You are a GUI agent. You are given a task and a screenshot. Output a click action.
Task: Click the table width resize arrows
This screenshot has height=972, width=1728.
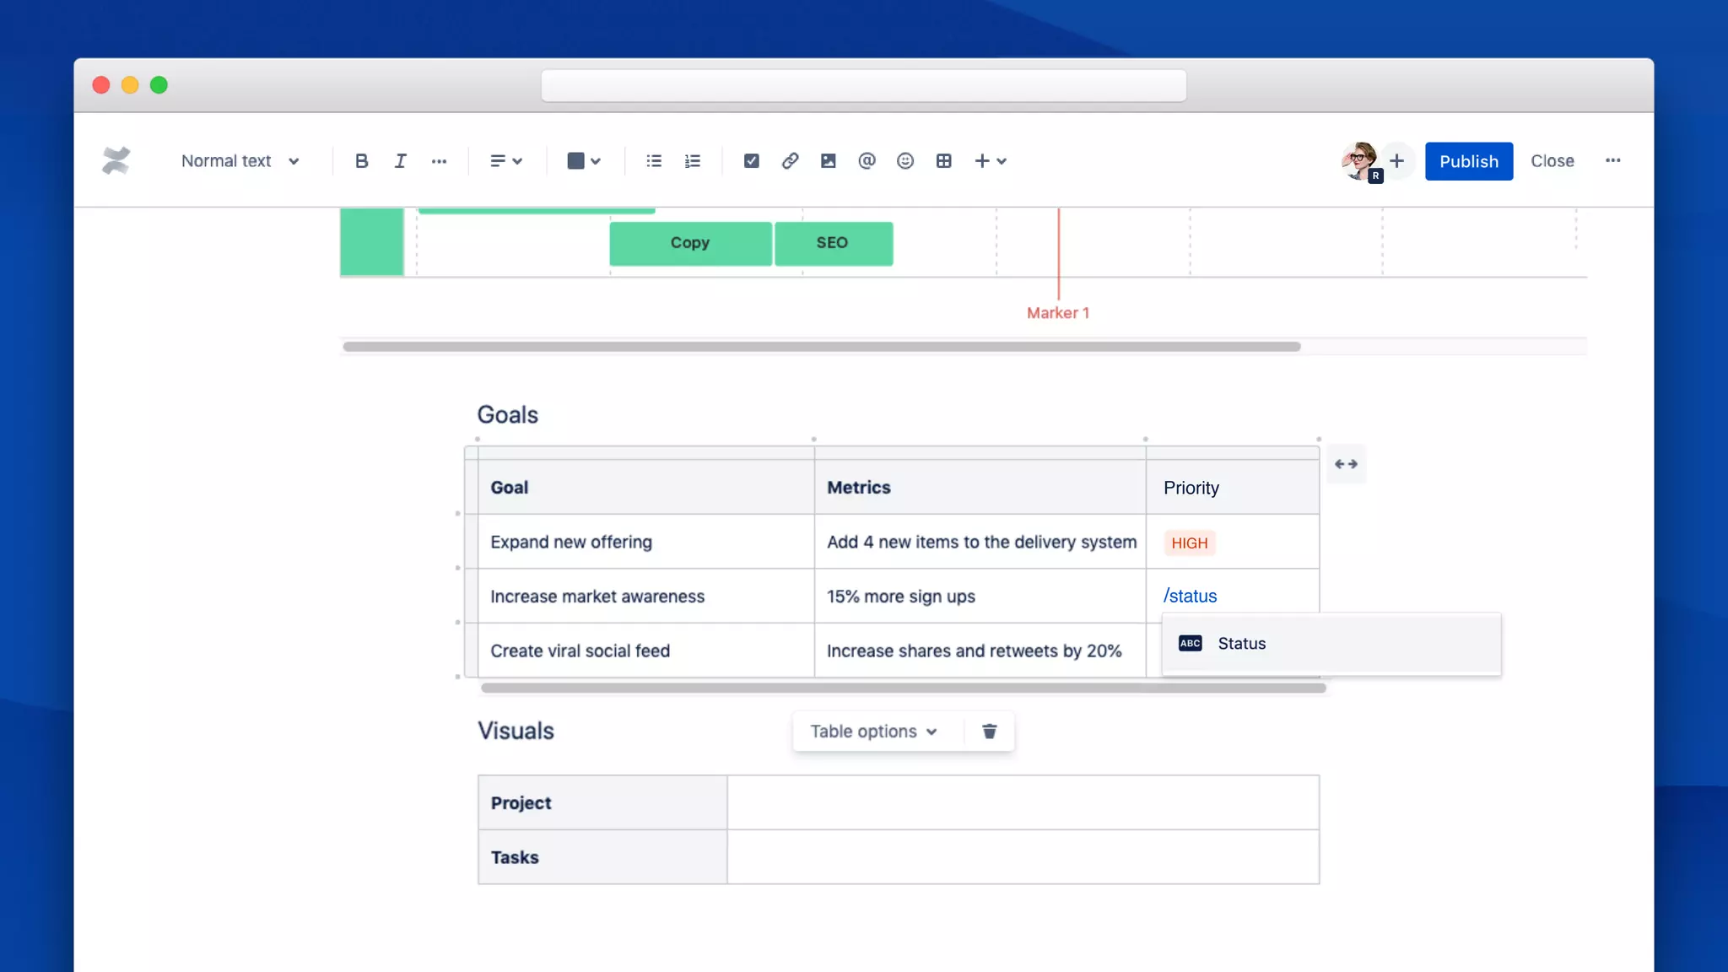coord(1346,464)
